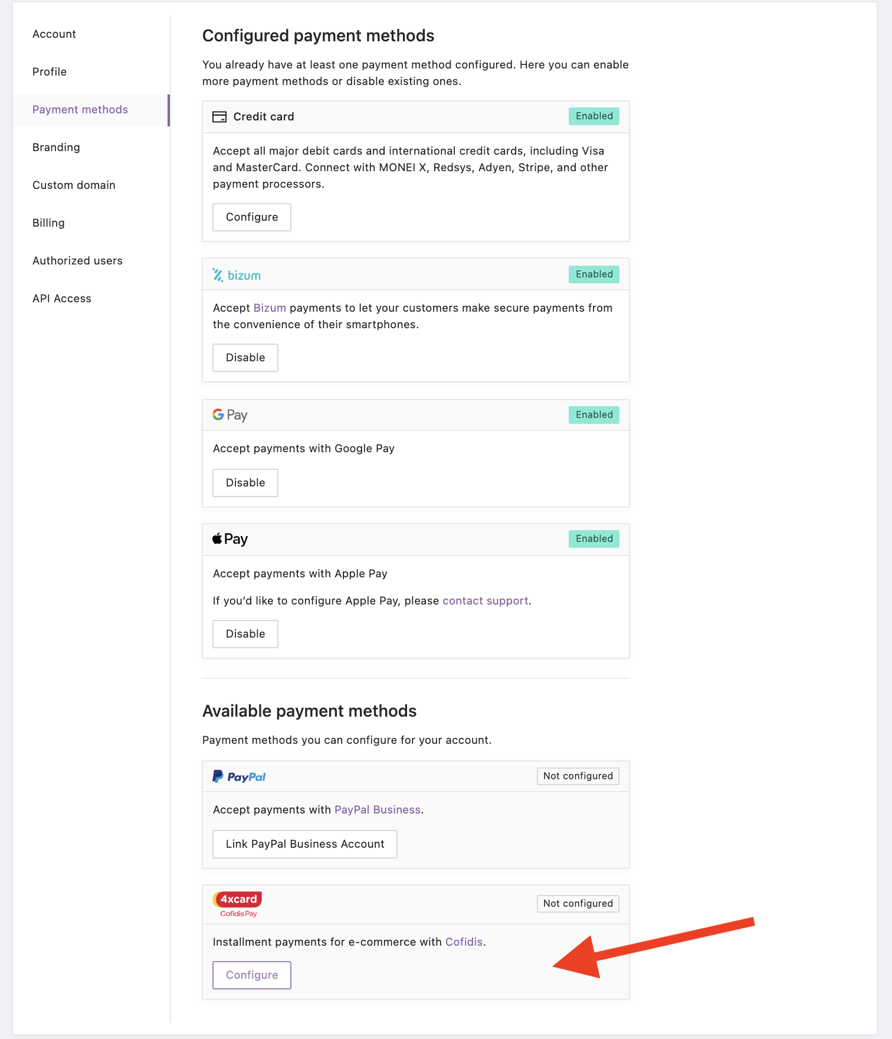This screenshot has height=1039, width=892.
Task: Open API Access settings
Action: [x=62, y=299]
